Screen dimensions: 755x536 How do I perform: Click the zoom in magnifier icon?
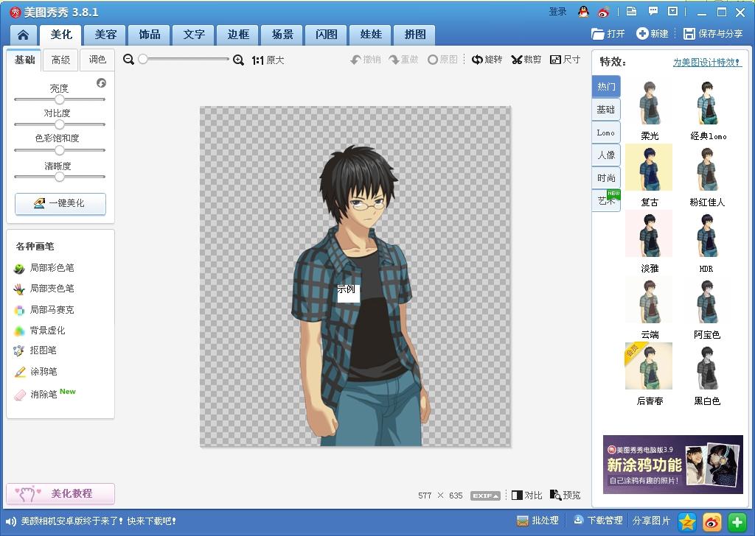[238, 60]
